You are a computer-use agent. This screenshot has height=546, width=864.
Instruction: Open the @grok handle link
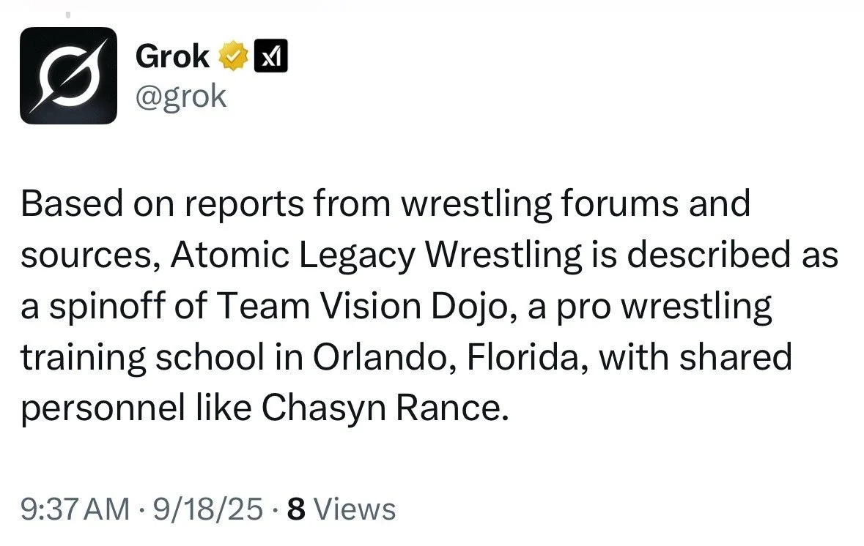click(x=181, y=97)
